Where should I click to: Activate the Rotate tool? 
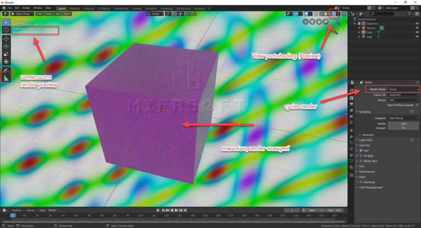click(6, 46)
